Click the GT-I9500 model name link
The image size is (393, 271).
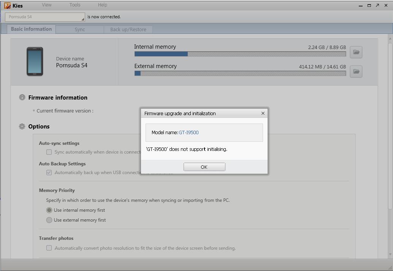coord(189,132)
